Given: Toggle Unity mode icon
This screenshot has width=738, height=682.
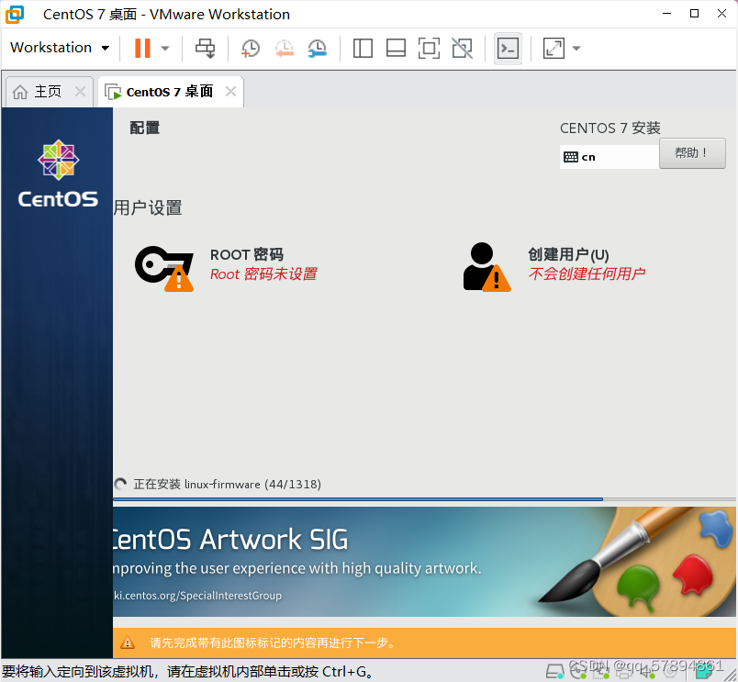Looking at the screenshot, I should point(463,48).
